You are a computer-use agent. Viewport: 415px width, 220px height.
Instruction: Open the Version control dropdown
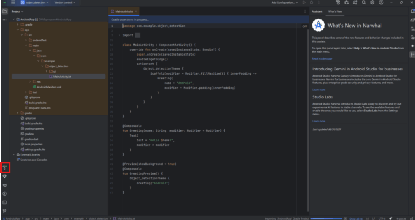65,2
